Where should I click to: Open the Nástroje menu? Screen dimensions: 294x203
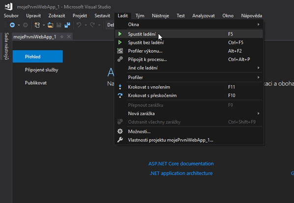coord(160,16)
